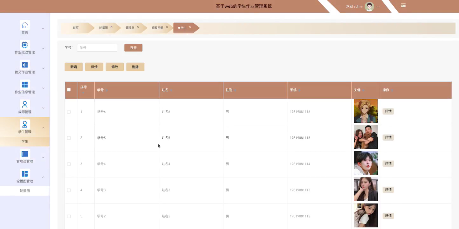Select the 轮播图管理 icon in sidebar
This screenshot has width=459, height=229.
(25, 174)
